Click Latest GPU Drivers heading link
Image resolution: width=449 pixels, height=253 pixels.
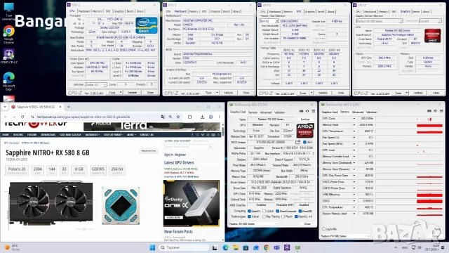click(179, 162)
